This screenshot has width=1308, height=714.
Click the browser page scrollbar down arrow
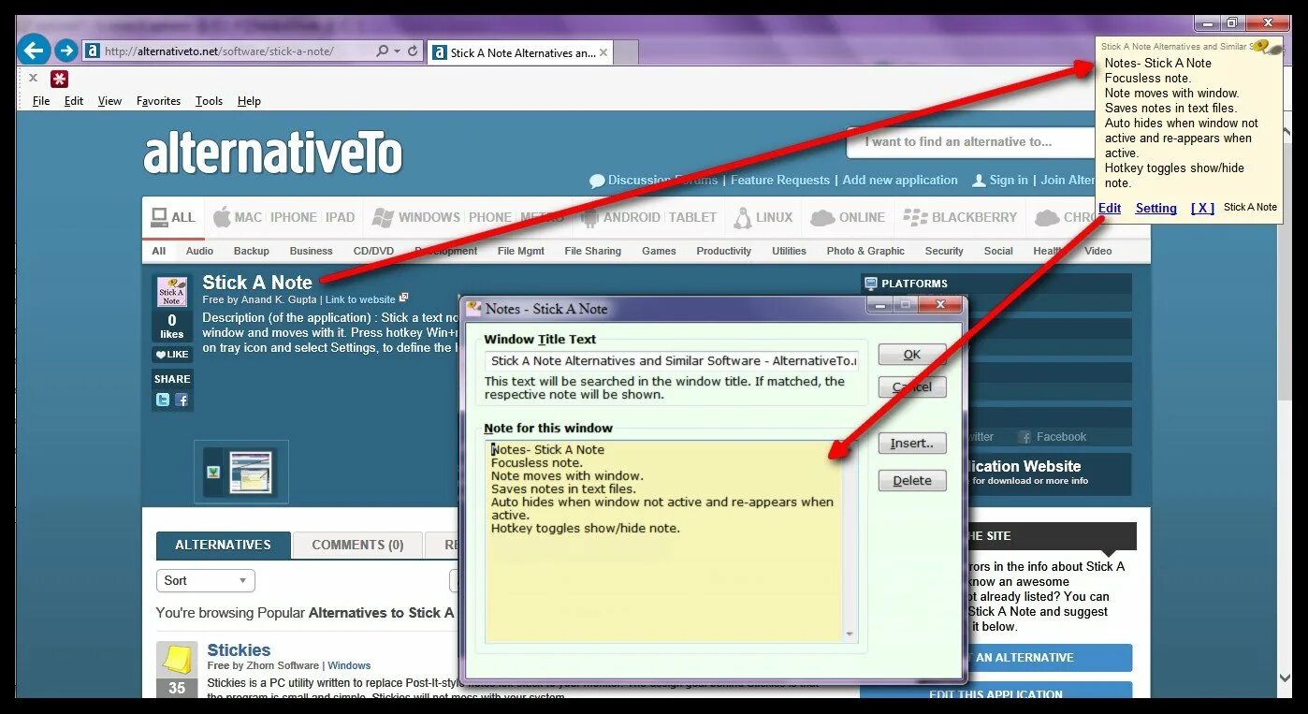click(x=1285, y=678)
